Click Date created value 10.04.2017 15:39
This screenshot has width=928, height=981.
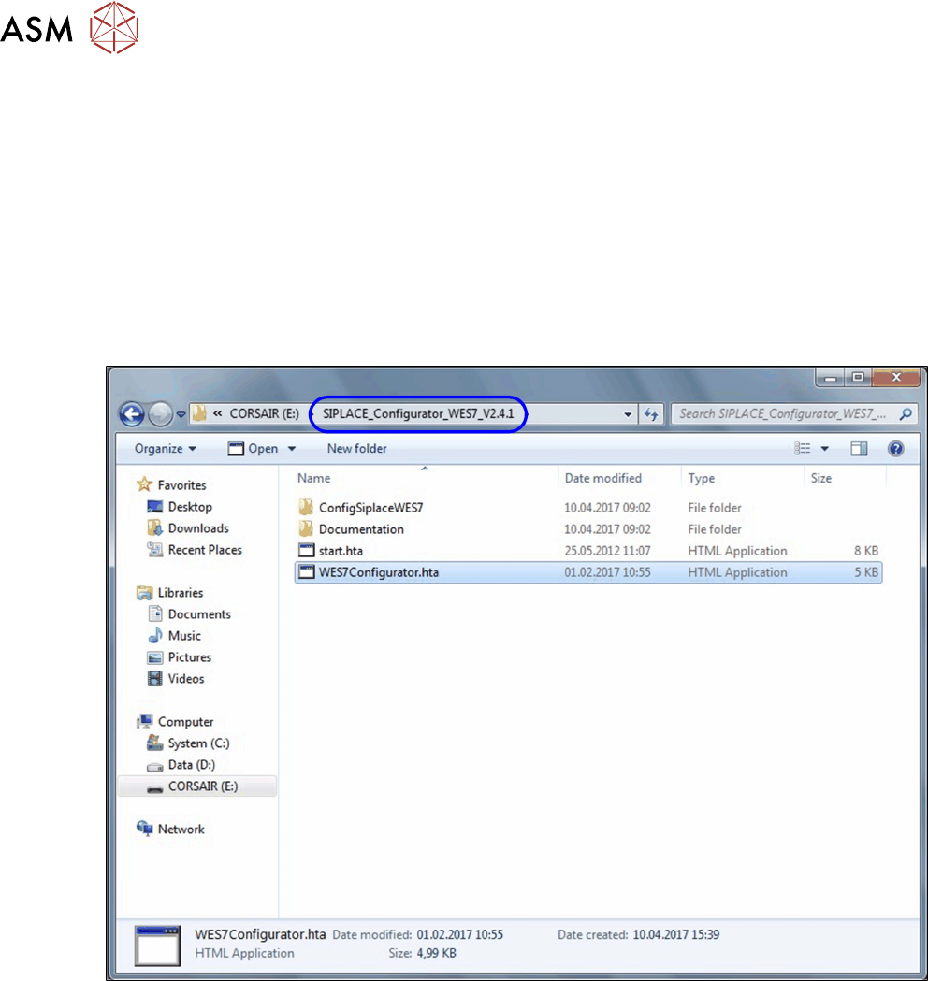tap(675, 934)
